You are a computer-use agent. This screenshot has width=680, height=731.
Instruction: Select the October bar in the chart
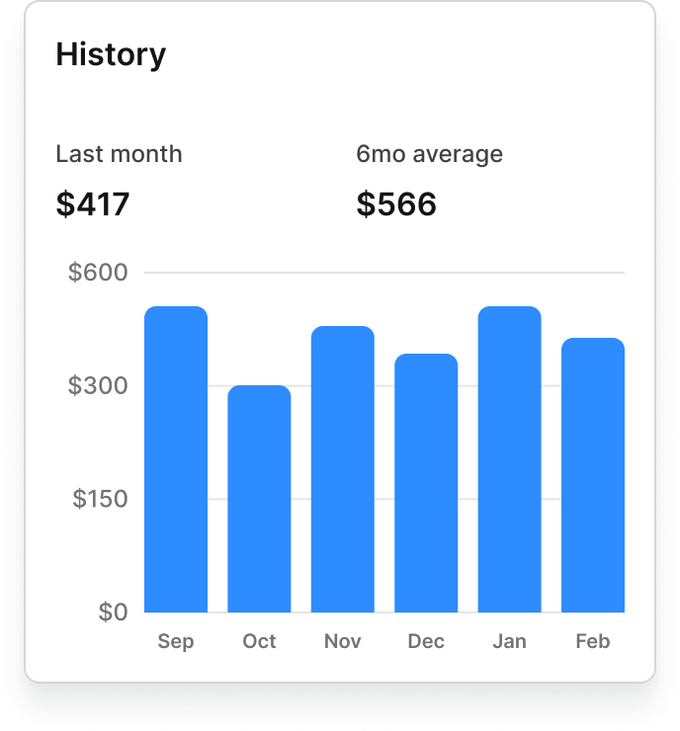(259, 499)
